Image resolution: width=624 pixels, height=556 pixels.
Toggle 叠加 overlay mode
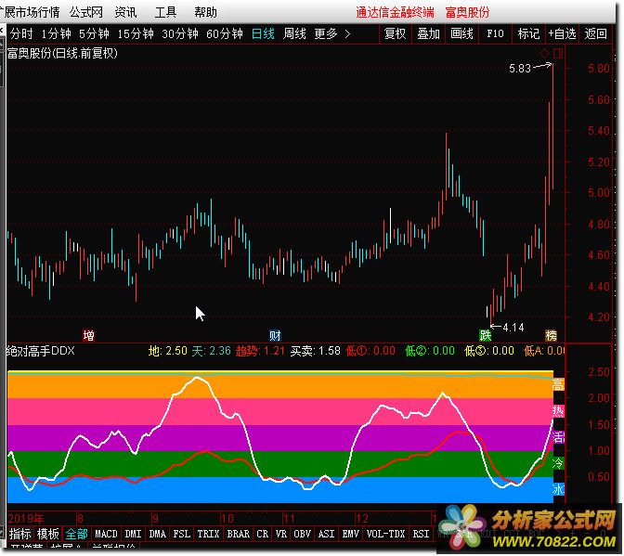click(x=428, y=33)
